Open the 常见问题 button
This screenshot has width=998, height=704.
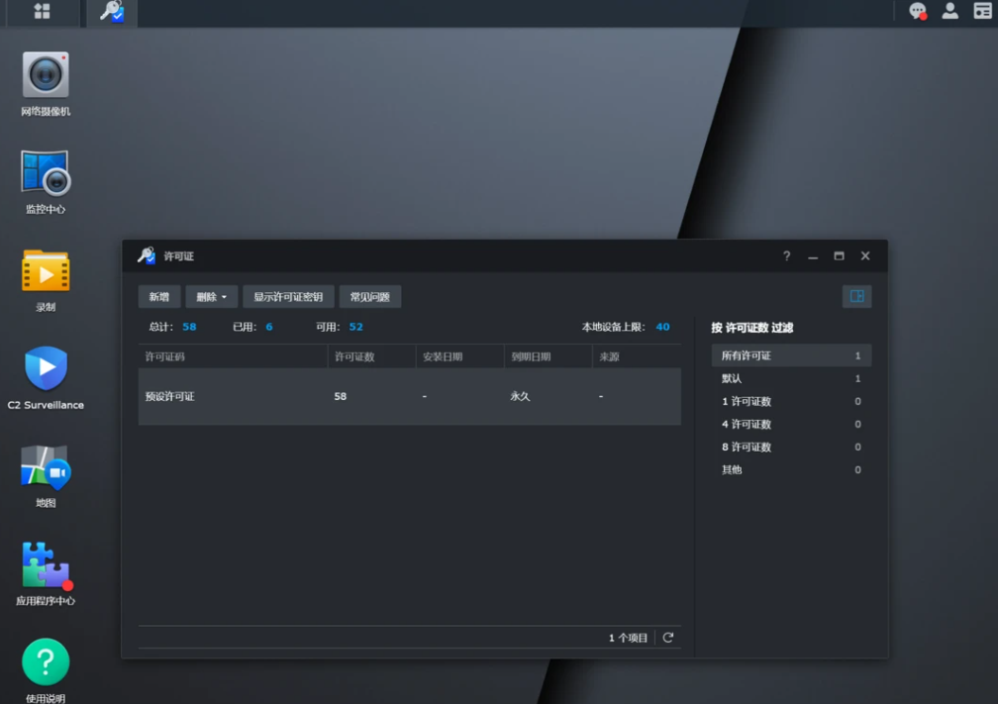pos(370,297)
